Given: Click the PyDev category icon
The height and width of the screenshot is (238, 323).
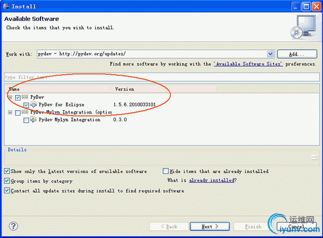Looking at the screenshot, I should coord(25,97).
